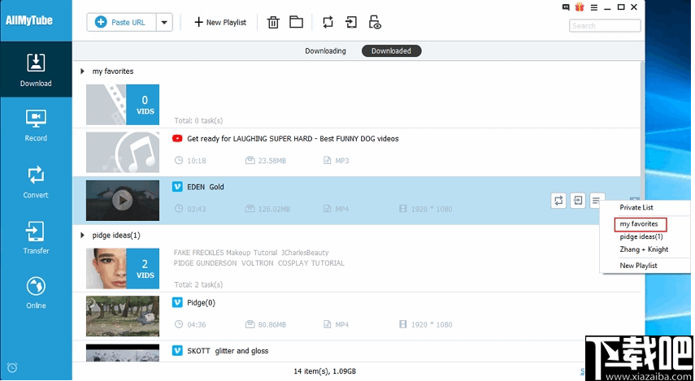
Task: Click the gift box icon
Action: (x=580, y=7)
